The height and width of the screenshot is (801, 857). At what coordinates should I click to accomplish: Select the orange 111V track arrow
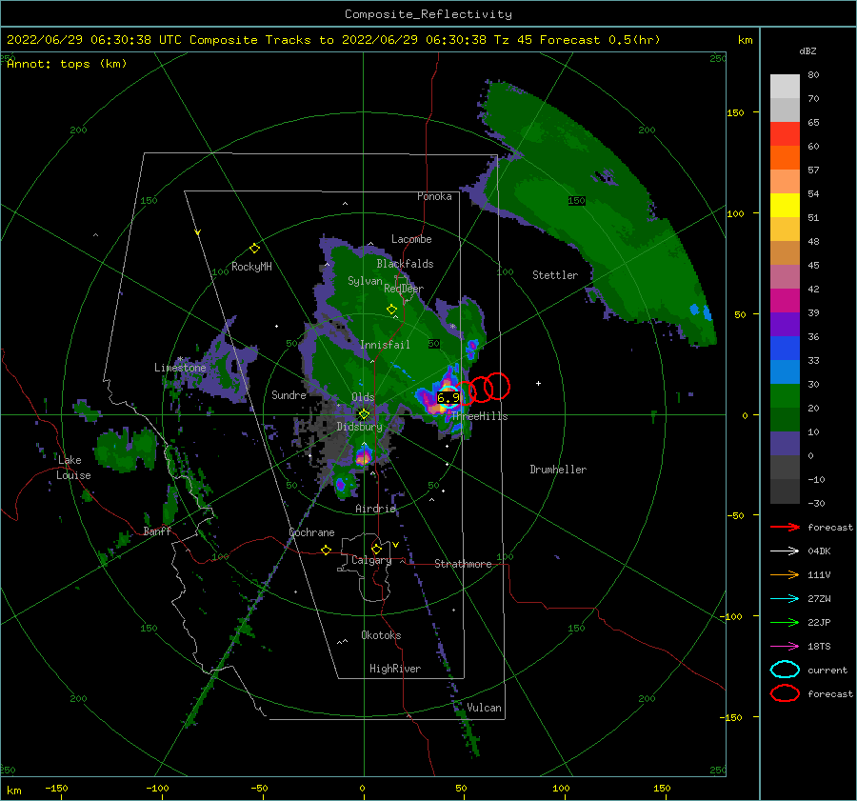pyautogui.click(x=785, y=574)
